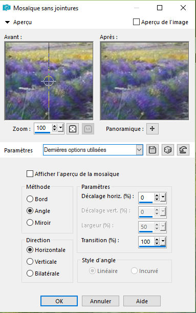This screenshot has height=313, width=196.
Task: Choose the Verticale direction option
Action: (x=30, y=262)
